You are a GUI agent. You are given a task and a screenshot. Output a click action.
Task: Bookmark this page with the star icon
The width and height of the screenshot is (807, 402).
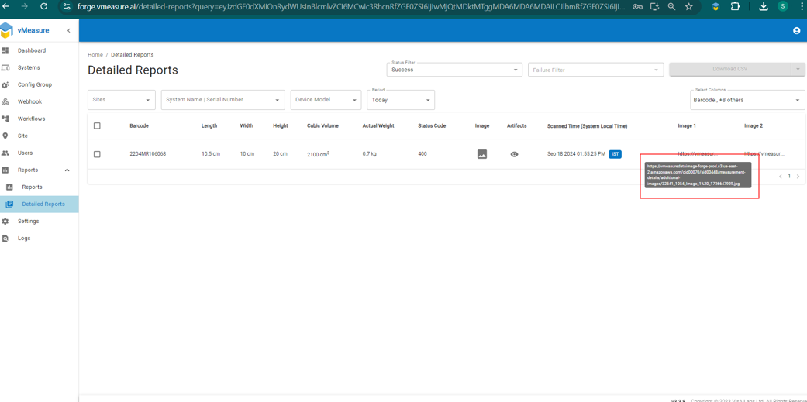(688, 6)
